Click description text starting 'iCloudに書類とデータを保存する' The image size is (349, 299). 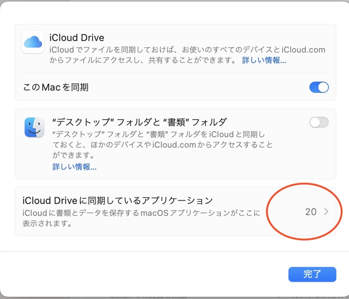coord(141,218)
